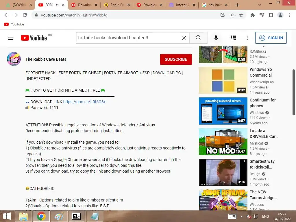The height and width of the screenshot is (222, 296).
Task: Open the YouTube hamburger guide menu
Action: point(10,38)
